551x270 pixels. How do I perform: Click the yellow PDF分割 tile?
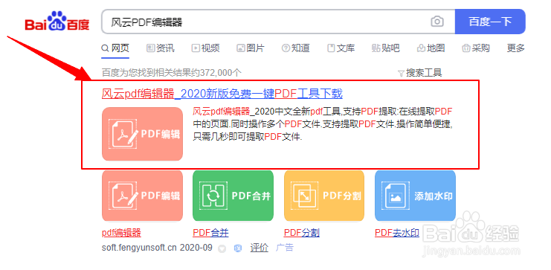[x=324, y=196]
